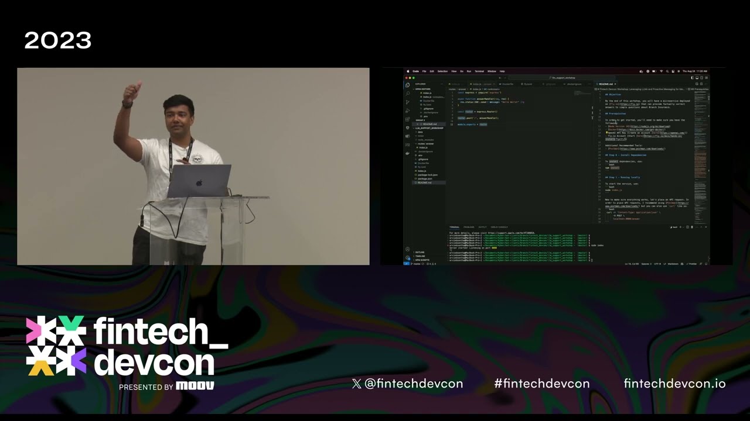Image resolution: width=750 pixels, height=421 pixels.
Task: Open the Terminal menu in menu bar
Action: 479,71
